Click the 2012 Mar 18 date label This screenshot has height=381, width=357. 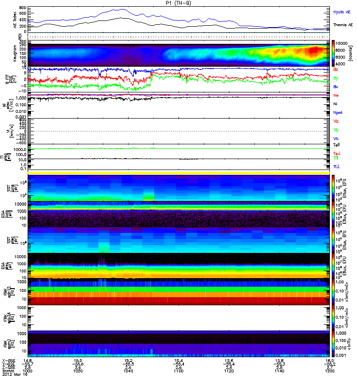pos(15,374)
